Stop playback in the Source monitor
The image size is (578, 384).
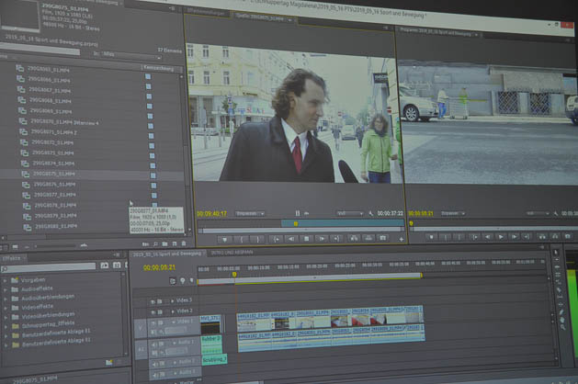pyautogui.click(x=306, y=239)
